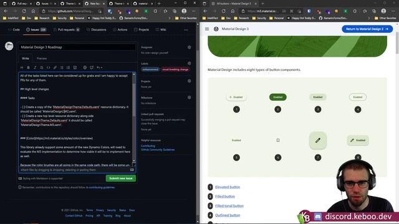Click the attach files area below textarea
399x224 pixels.
pyautogui.click(x=77, y=170)
